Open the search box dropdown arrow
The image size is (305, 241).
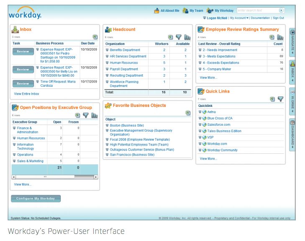(281, 10)
